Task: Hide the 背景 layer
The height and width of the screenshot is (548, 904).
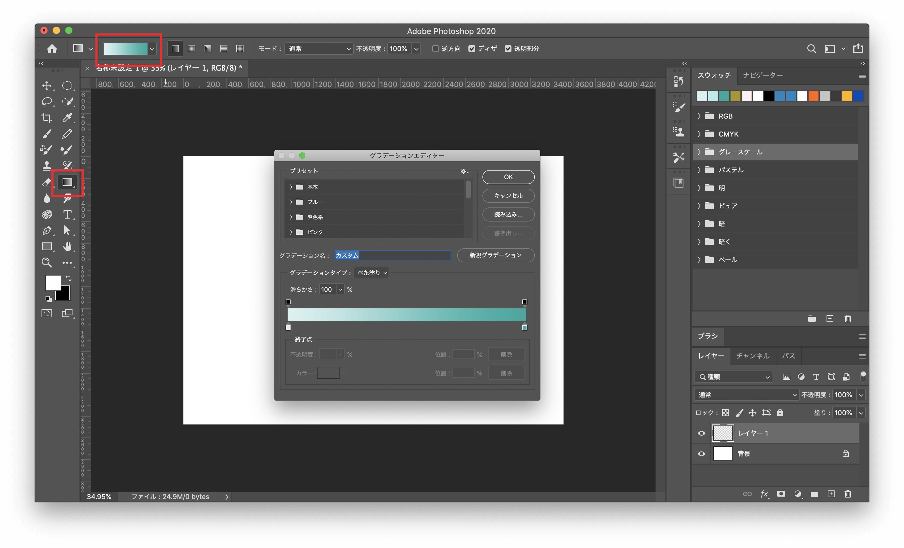Action: click(701, 454)
